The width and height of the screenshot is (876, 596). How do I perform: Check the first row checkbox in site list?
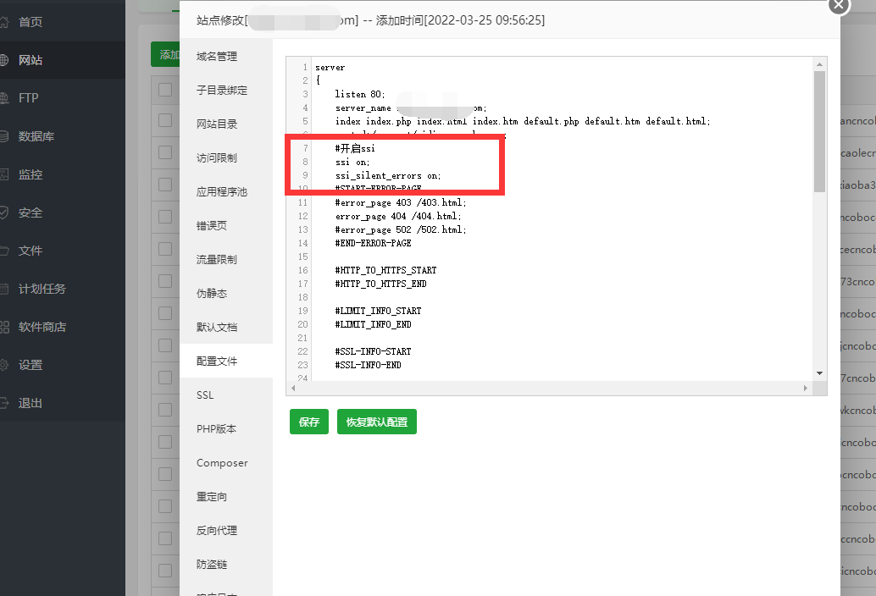[165, 121]
